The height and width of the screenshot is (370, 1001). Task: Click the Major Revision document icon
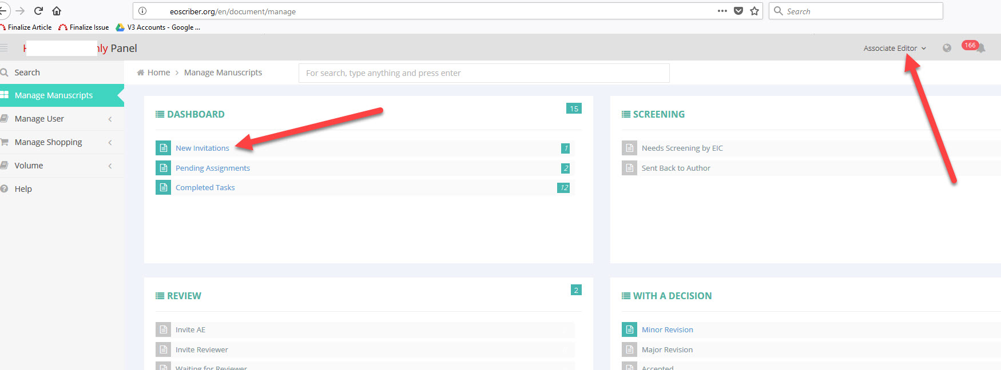click(x=629, y=349)
